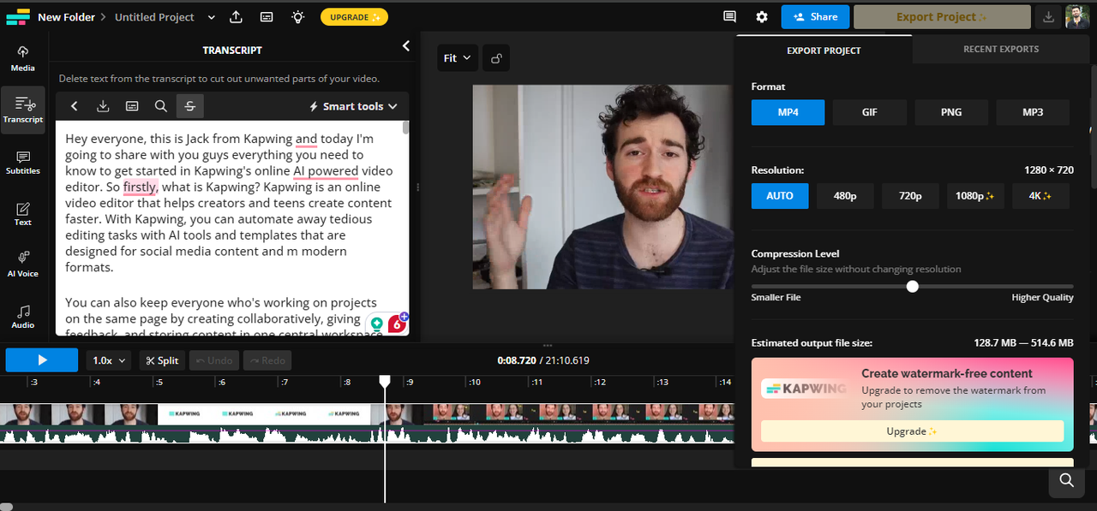This screenshot has height=511, width=1097.
Task: Expand the Smart tools dropdown
Action: click(353, 106)
